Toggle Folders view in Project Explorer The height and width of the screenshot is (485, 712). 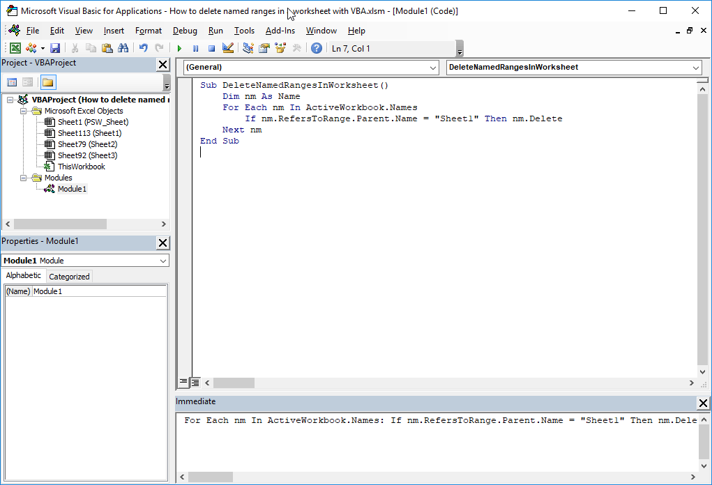[47, 82]
